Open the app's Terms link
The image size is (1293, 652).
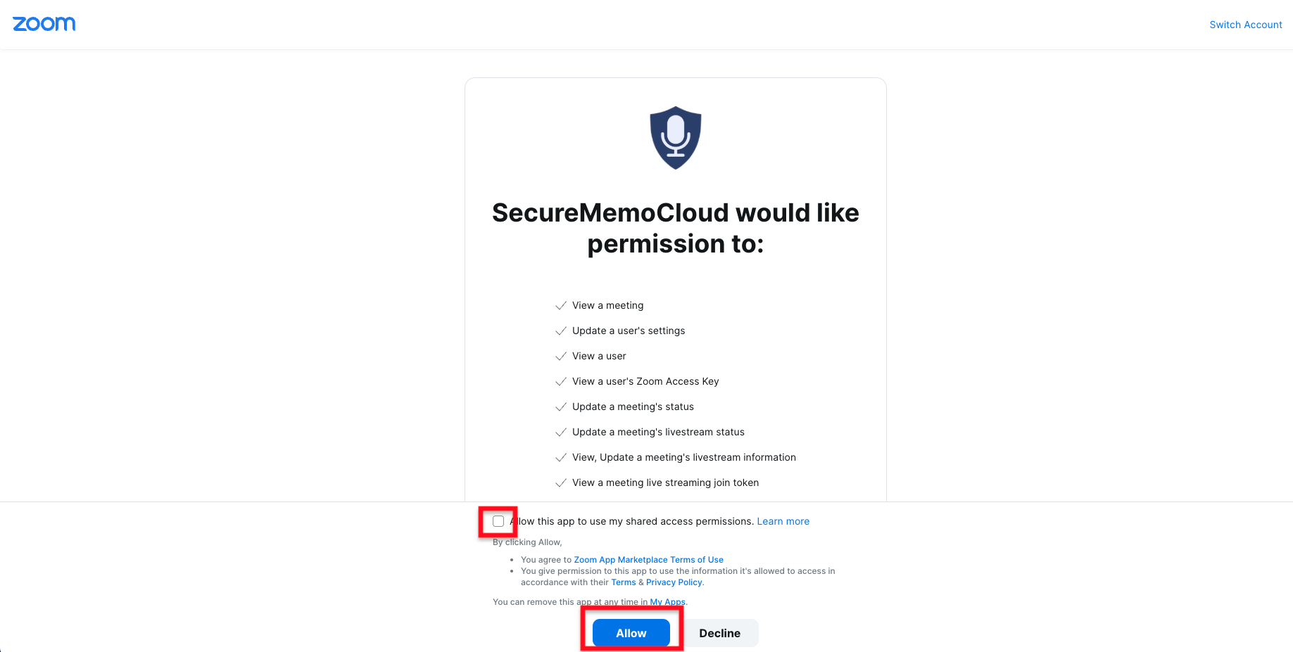[x=623, y=582]
